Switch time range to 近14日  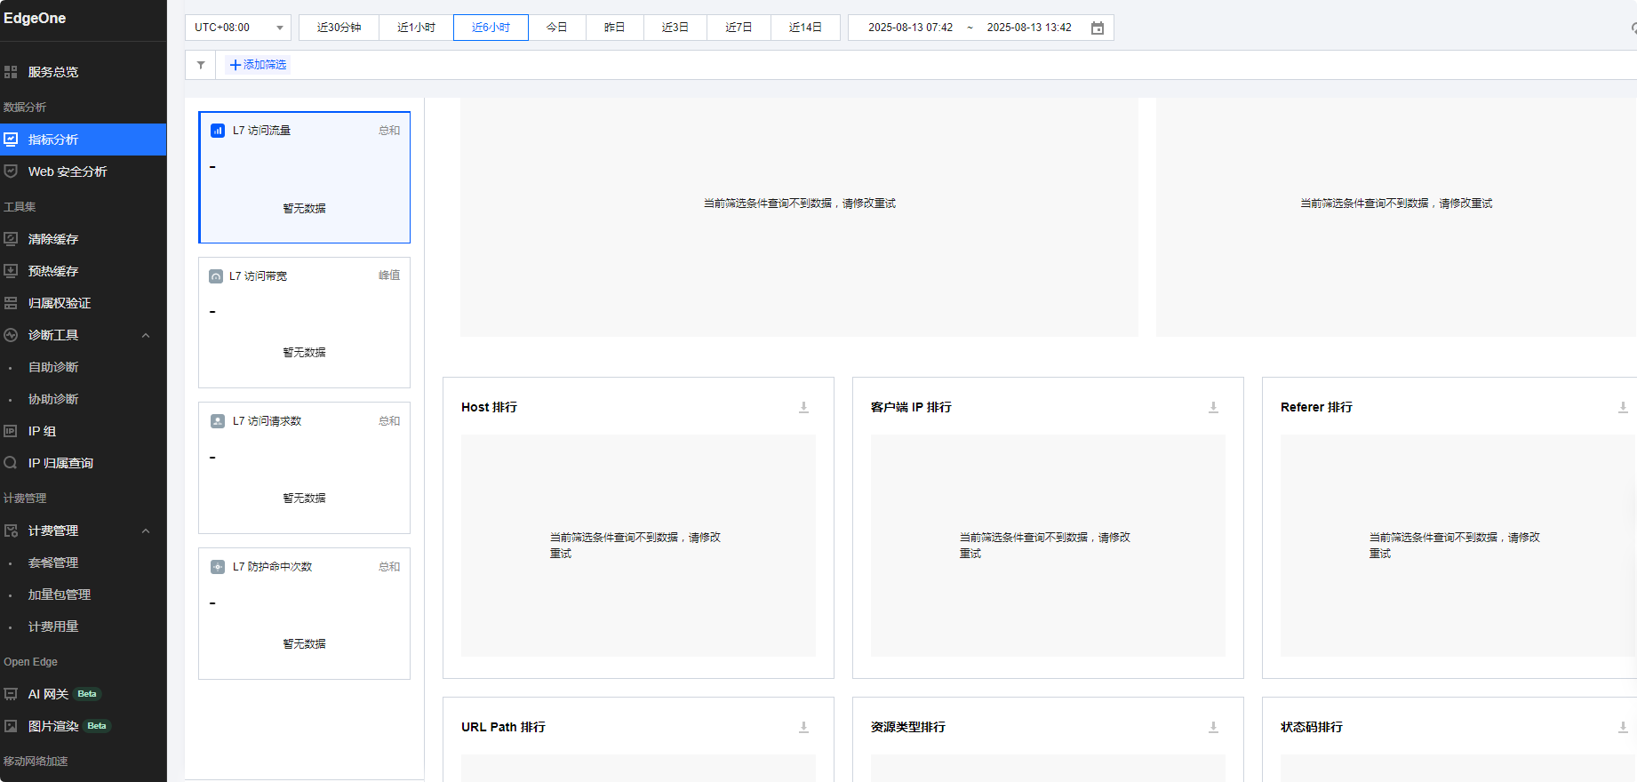(x=805, y=28)
